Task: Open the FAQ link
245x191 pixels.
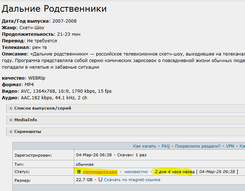Action: 166,146
